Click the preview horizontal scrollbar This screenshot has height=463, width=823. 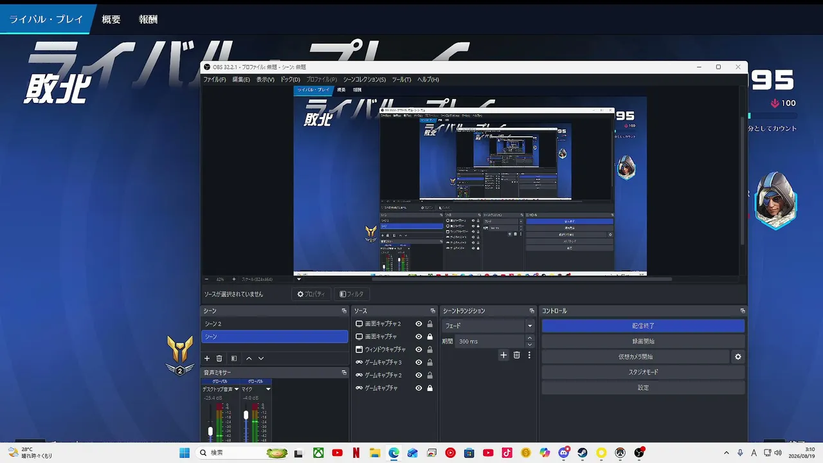521,280
